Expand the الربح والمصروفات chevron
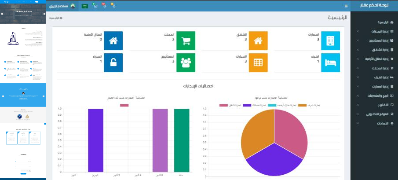The height and width of the screenshot is (180, 398). tap(358, 96)
